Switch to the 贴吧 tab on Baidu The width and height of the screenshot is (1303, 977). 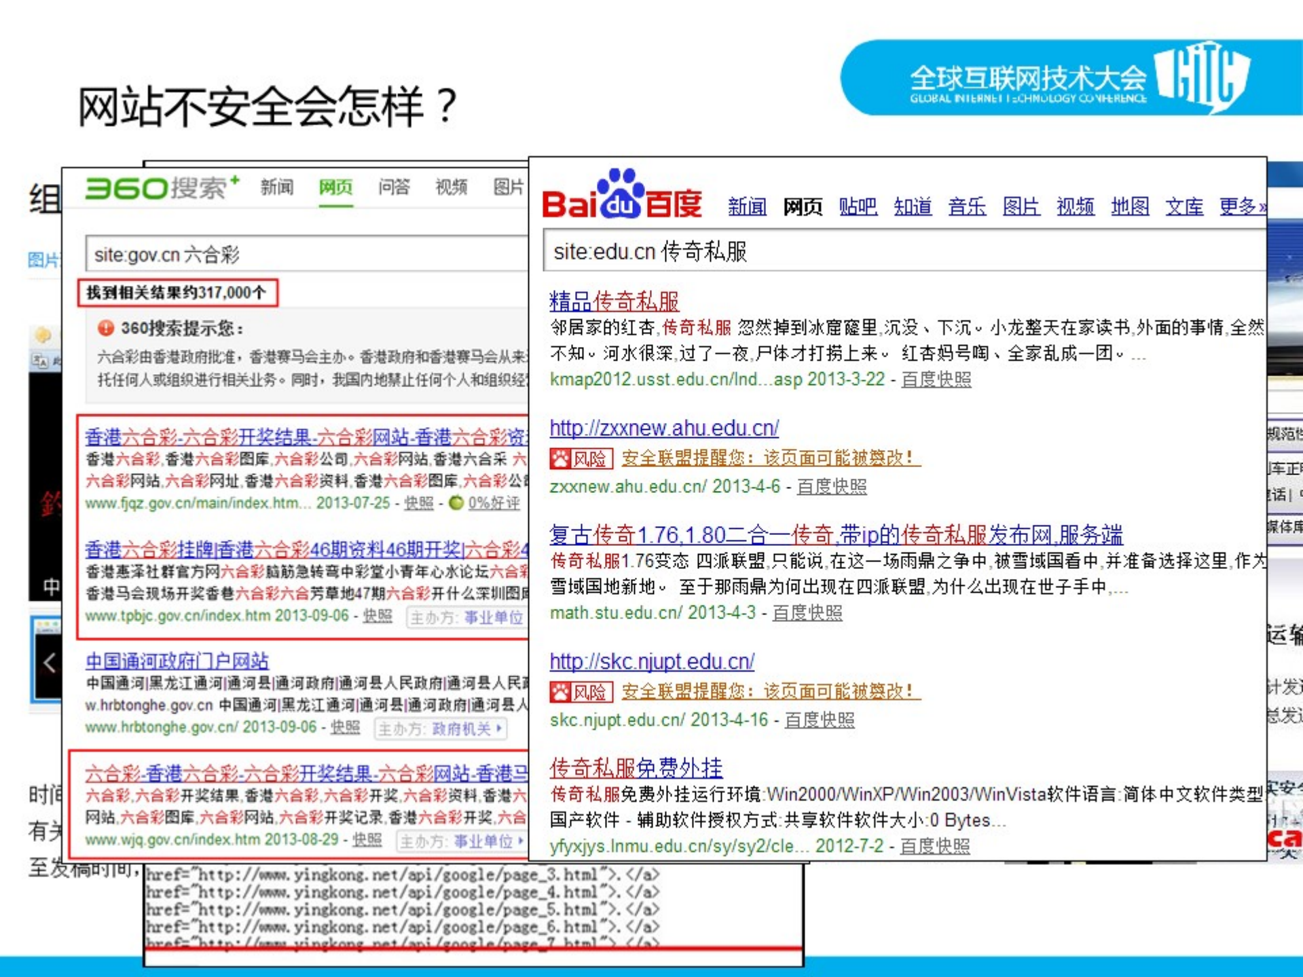[x=858, y=207]
